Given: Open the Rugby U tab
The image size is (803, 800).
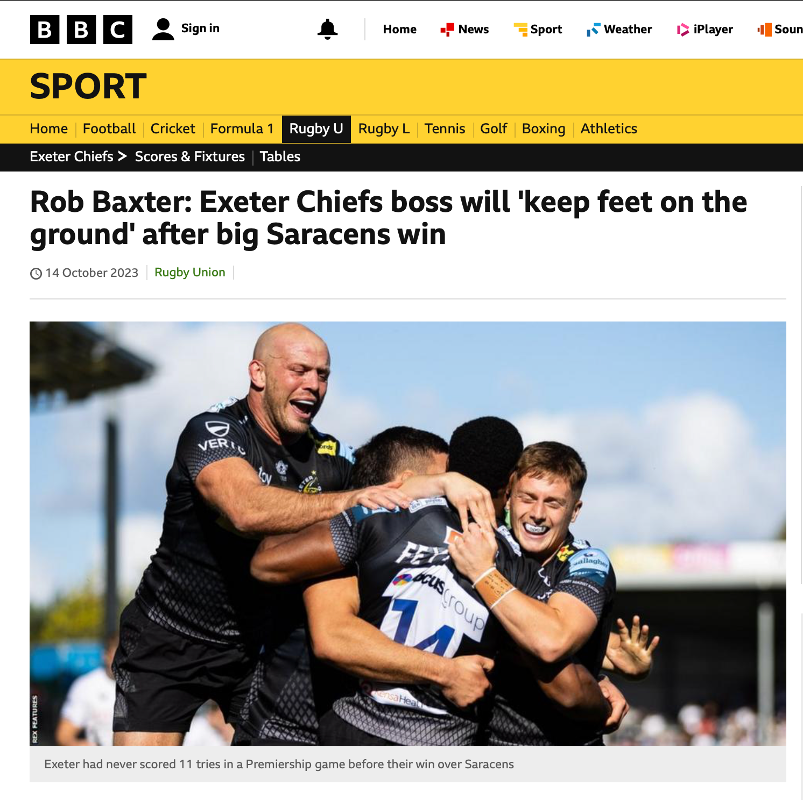Looking at the screenshot, I should pyautogui.click(x=316, y=129).
